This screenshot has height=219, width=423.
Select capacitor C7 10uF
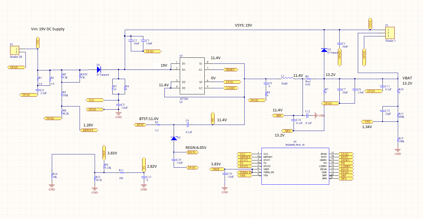(340, 89)
